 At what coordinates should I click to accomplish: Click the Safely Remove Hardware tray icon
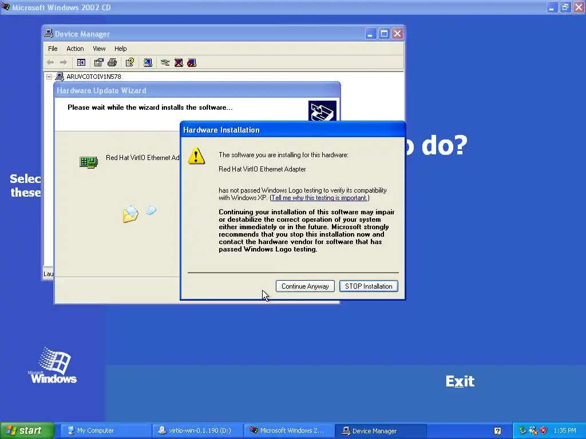(x=522, y=430)
